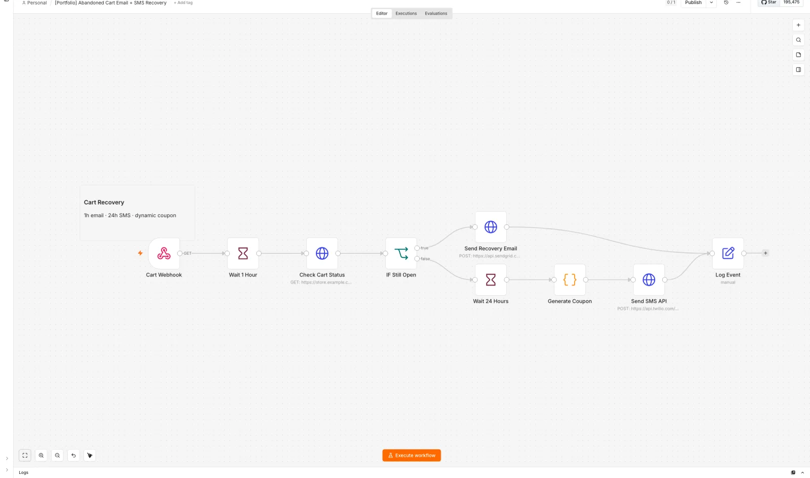Open Logs panel label
This screenshot has height=478, width=810.
click(x=24, y=472)
